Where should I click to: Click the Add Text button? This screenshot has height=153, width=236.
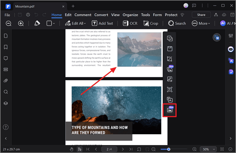[102, 23]
